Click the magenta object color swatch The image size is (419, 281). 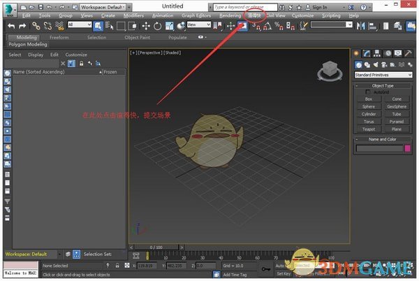click(408, 148)
